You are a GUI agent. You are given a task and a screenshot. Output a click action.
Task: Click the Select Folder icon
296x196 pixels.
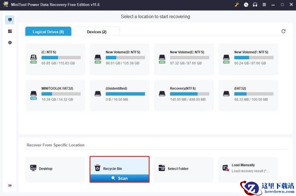(x=162, y=168)
